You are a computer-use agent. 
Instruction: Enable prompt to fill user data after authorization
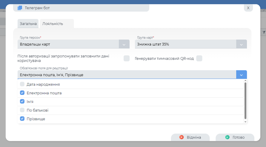pyautogui.click(x=126, y=58)
